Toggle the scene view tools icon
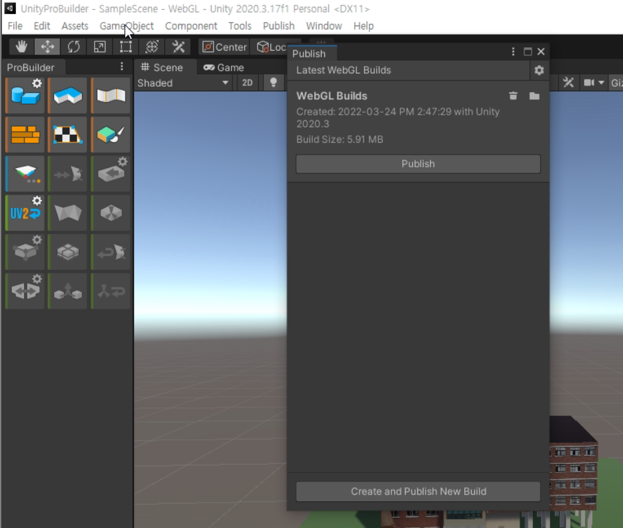Screen dimensions: 623x528 [568, 83]
